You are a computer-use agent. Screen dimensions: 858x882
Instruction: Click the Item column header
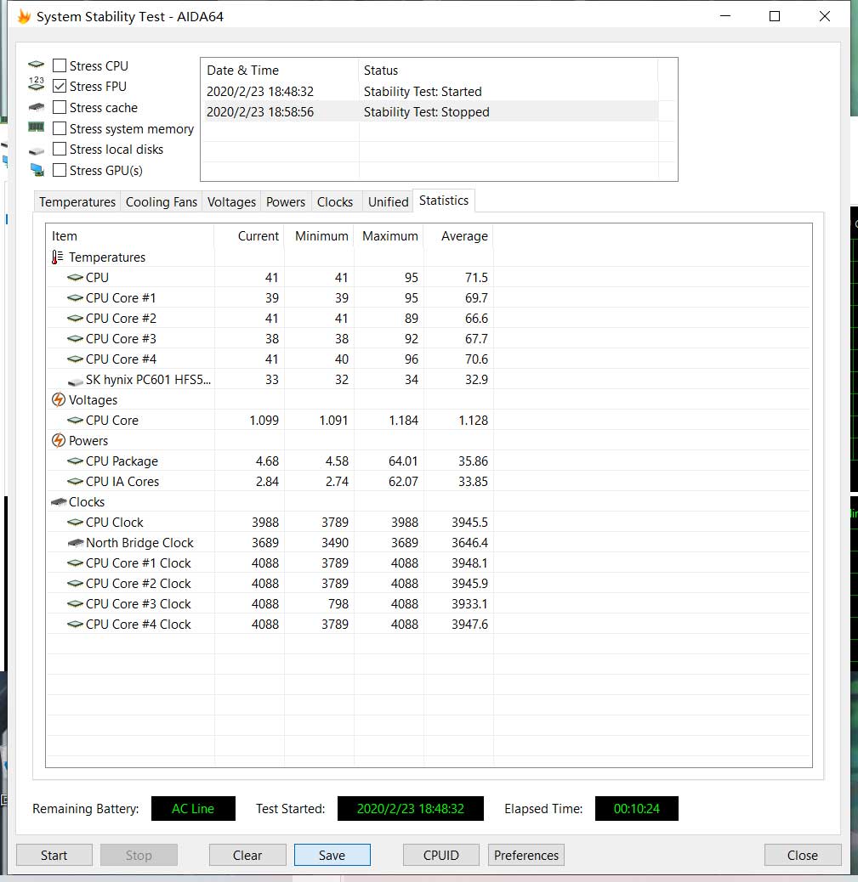pyautogui.click(x=130, y=236)
